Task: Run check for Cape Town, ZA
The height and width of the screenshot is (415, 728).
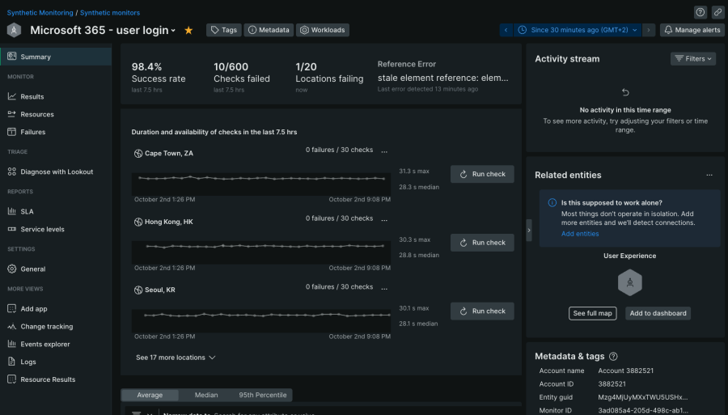Action: pos(482,174)
